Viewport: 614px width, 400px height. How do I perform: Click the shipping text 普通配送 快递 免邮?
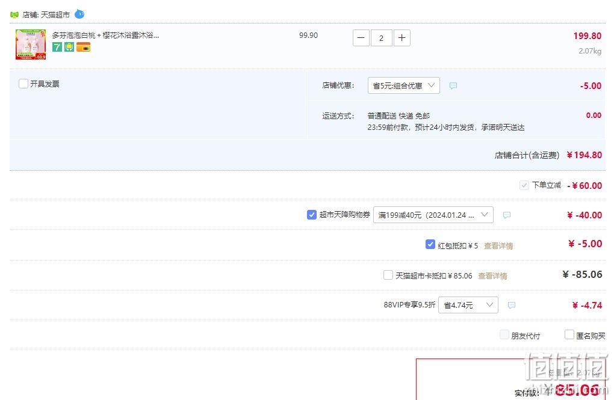click(x=398, y=116)
